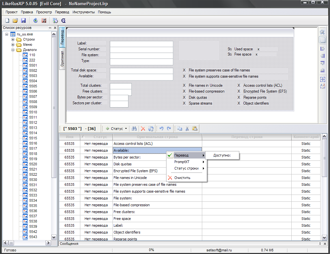Open the Проект menu
Image resolution: width=330 pixels, height=254 pixels.
point(12,12)
